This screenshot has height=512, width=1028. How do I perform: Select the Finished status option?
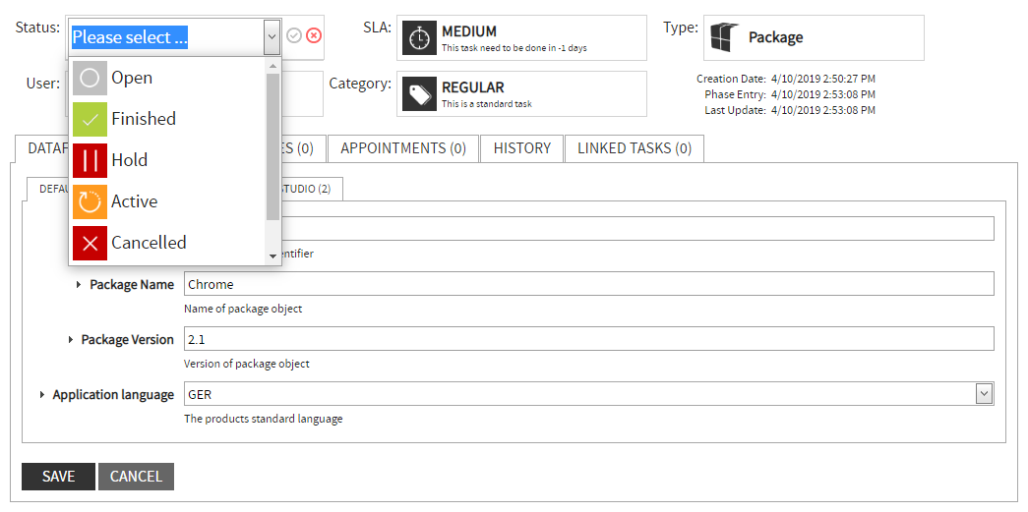(167, 119)
